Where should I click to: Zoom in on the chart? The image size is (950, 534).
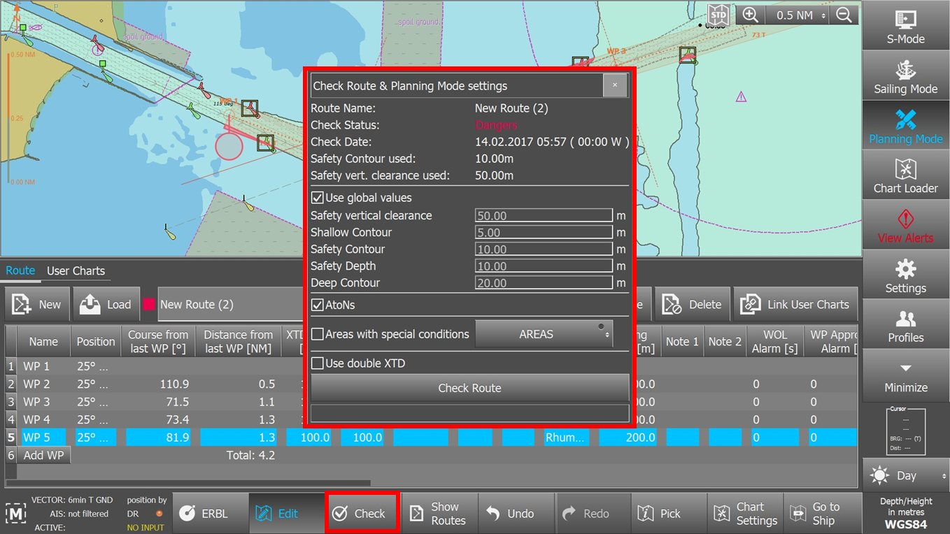click(750, 14)
